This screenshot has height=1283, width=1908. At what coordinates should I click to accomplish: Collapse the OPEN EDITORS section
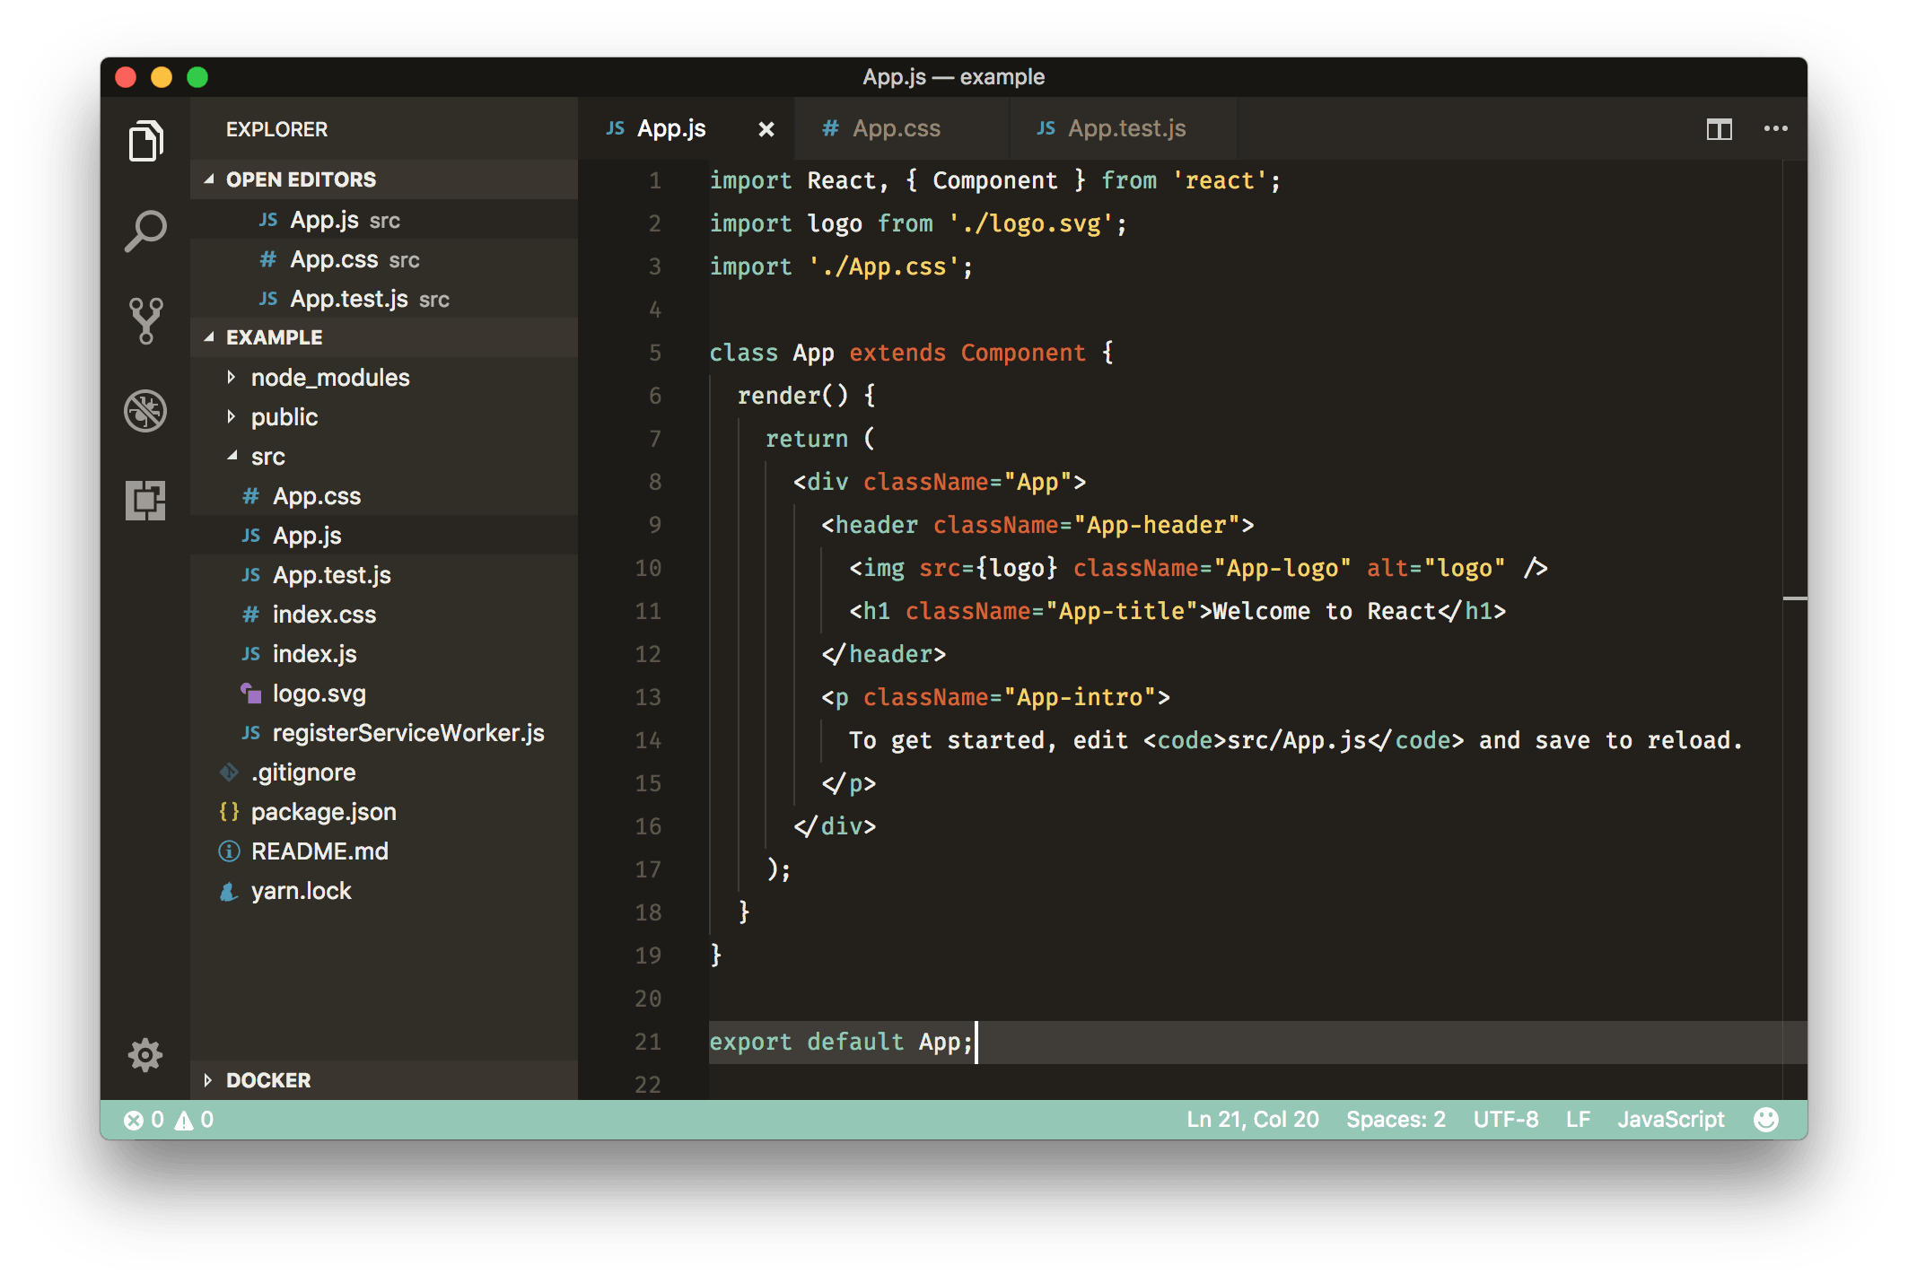[300, 179]
